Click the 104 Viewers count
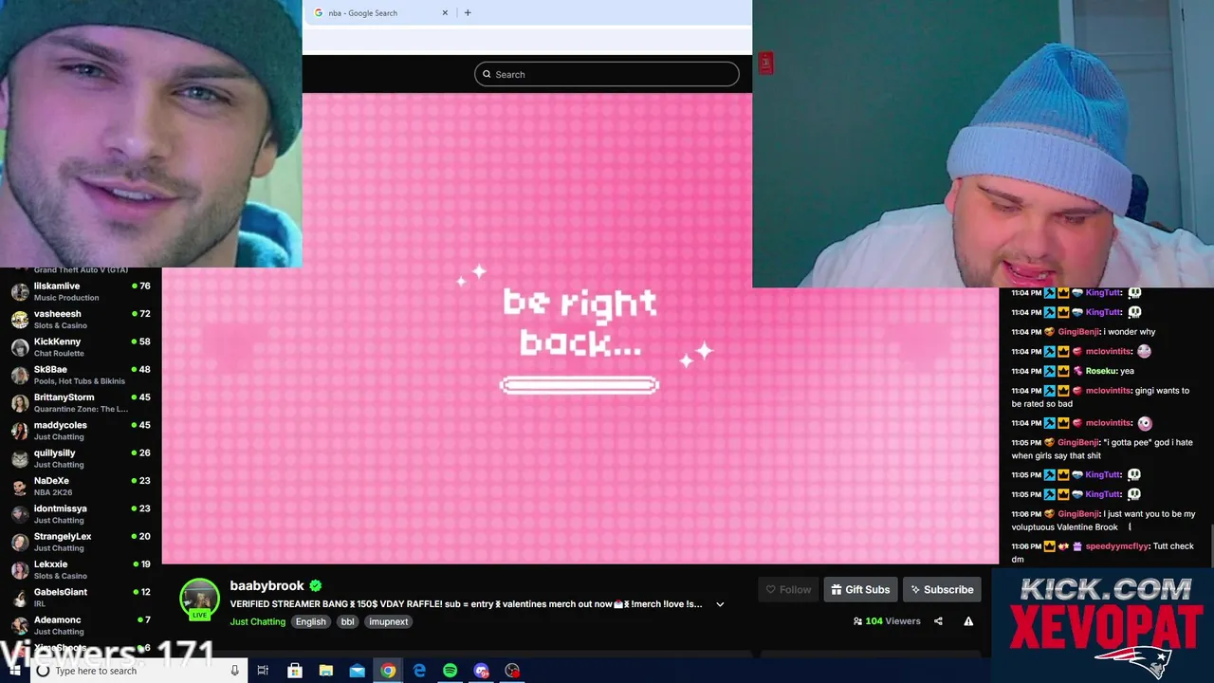Image resolution: width=1214 pixels, height=683 pixels. pos(887,621)
